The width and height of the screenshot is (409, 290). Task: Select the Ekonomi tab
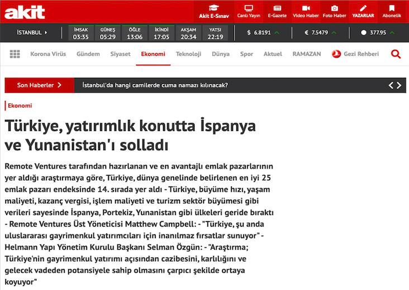click(153, 54)
